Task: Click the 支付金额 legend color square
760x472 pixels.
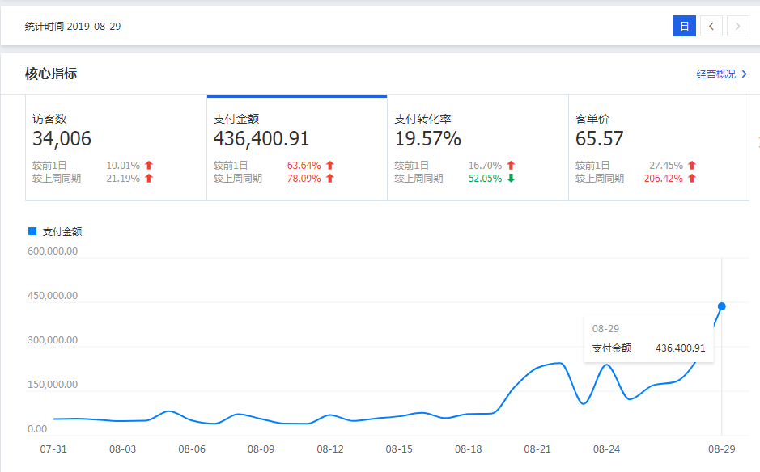Action: [32, 231]
